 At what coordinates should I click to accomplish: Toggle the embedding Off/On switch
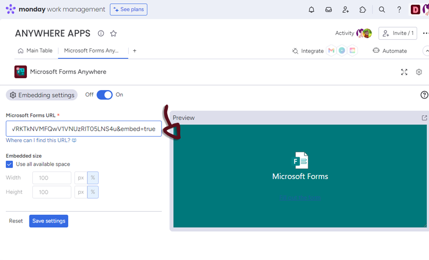(105, 95)
